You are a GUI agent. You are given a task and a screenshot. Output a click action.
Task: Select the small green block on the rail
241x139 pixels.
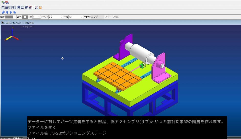click(142, 66)
